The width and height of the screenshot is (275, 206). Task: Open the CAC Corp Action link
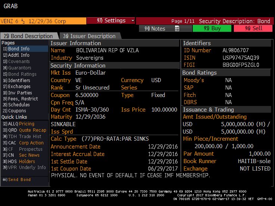[x=23, y=143]
